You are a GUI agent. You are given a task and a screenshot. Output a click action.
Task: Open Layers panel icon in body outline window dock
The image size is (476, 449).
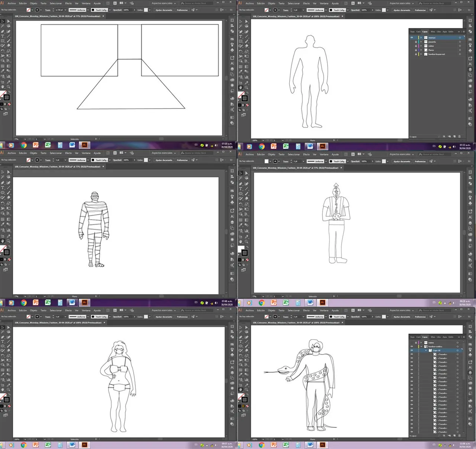(470, 69)
